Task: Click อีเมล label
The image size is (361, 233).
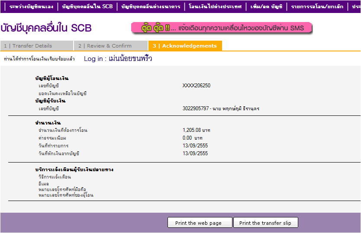Action: pos(44,184)
